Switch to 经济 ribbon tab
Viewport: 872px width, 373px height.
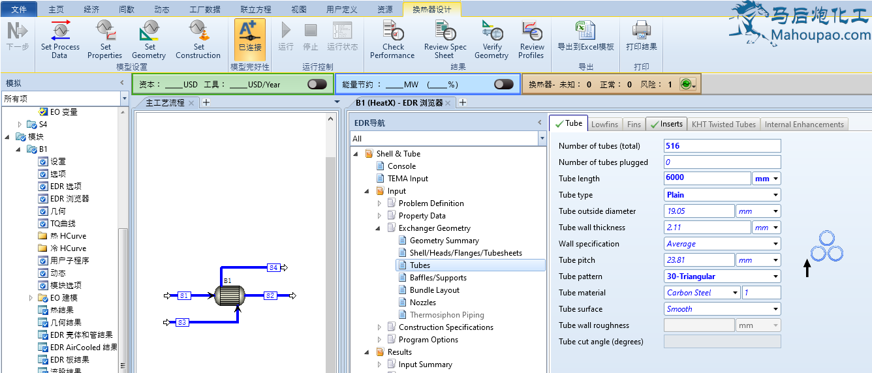tap(92, 10)
